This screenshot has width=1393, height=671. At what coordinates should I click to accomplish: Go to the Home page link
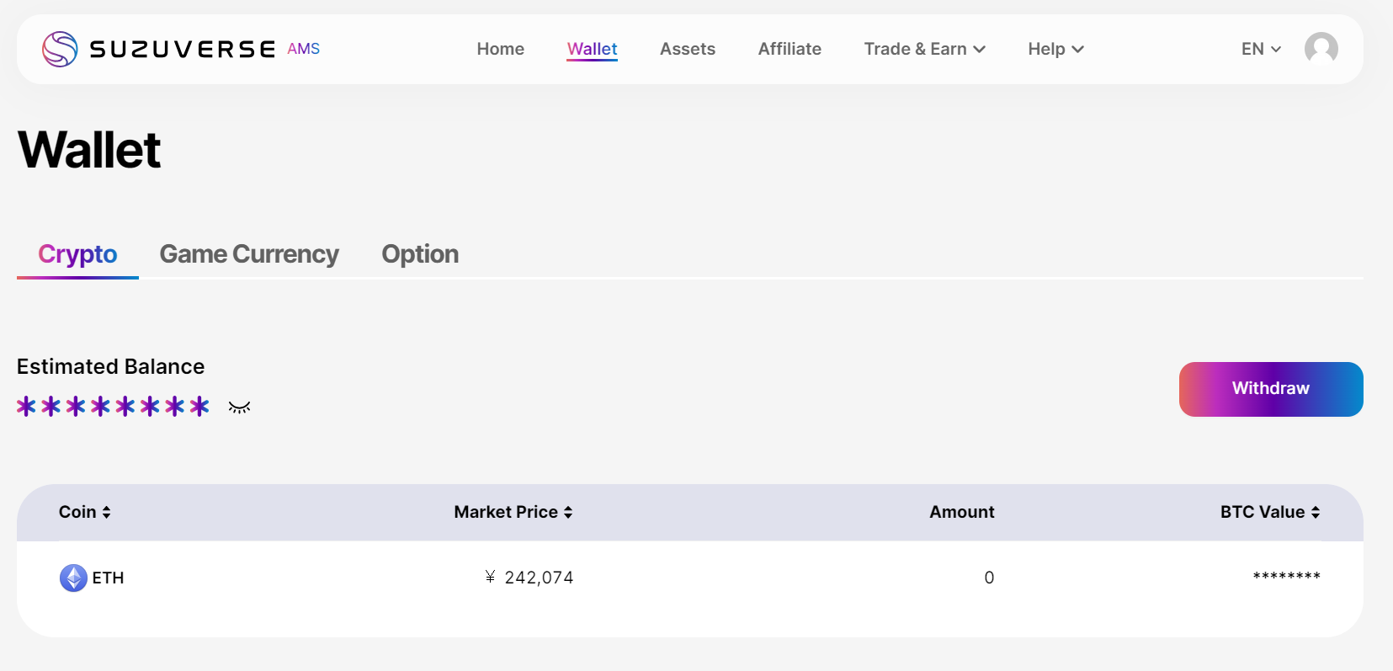tap(500, 49)
